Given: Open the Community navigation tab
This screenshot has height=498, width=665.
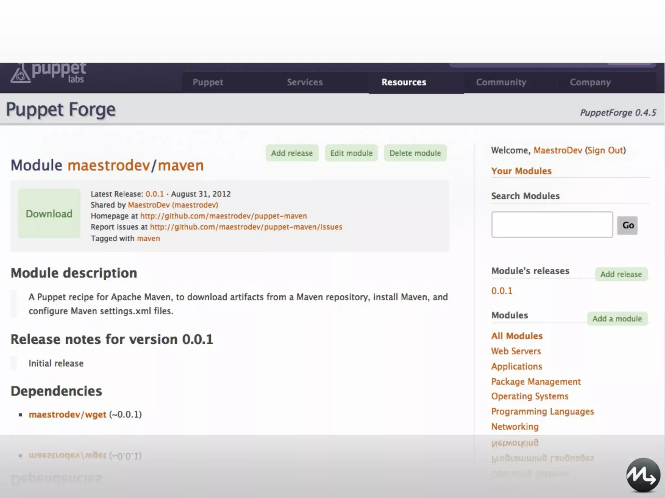Looking at the screenshot, I should pos(501,82).
